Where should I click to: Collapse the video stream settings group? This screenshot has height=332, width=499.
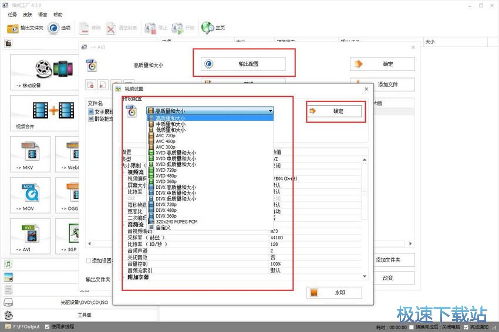(x=124, y=172)
